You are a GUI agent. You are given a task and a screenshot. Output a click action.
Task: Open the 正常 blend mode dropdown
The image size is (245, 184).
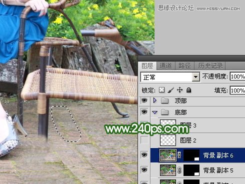pyautogui.click(x=170, y=77)
